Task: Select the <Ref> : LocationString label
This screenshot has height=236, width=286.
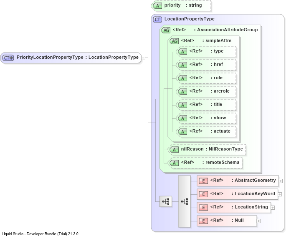Action: [x=239, y=207]
